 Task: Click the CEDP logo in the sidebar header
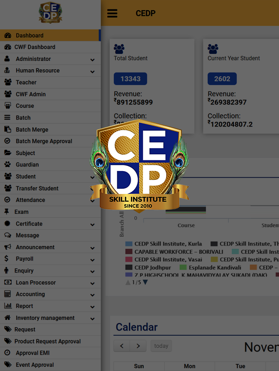click(x=50, y=13)
